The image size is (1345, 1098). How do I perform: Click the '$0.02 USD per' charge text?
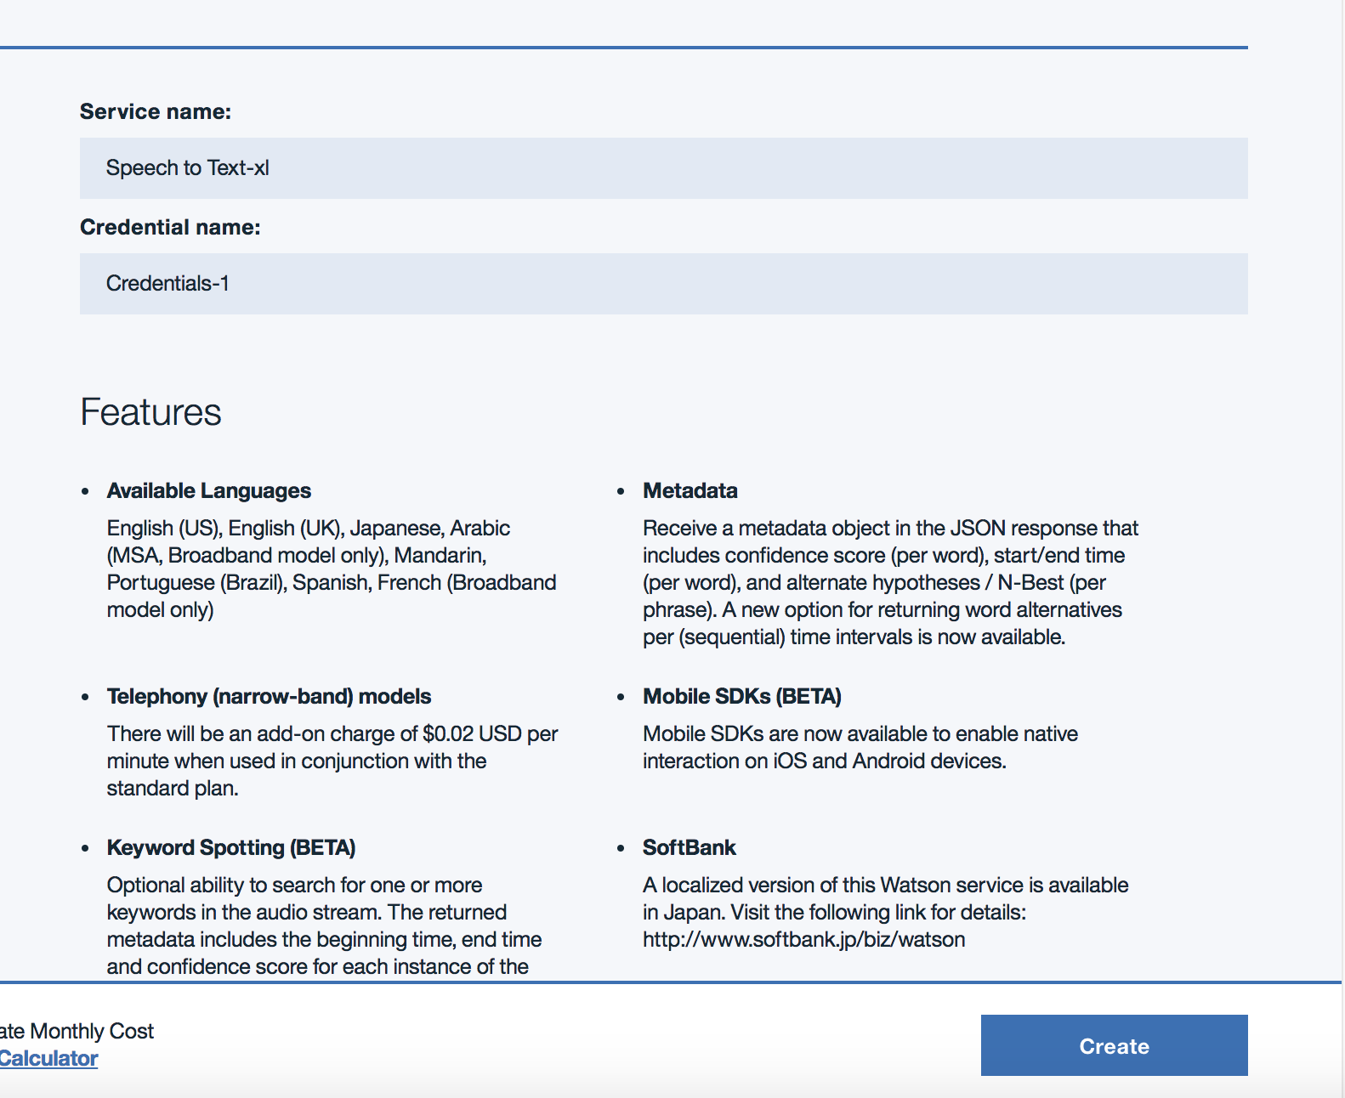point(490,733)
